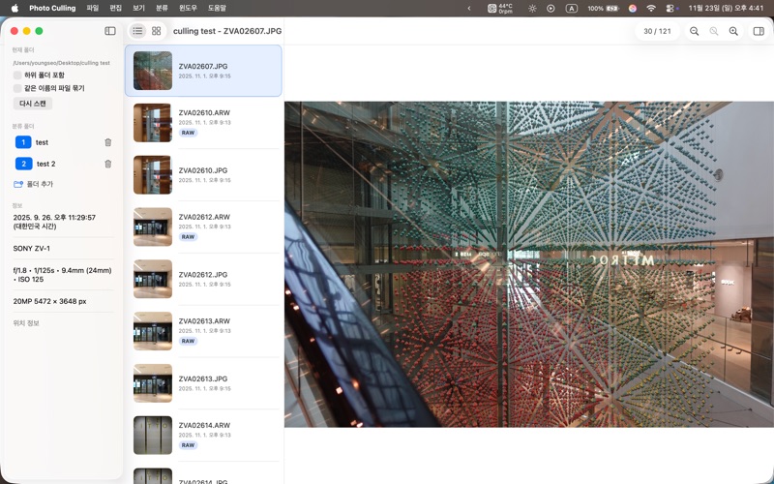Click the /Users/youngseo/Desktop/culling test path

point(62,63)
